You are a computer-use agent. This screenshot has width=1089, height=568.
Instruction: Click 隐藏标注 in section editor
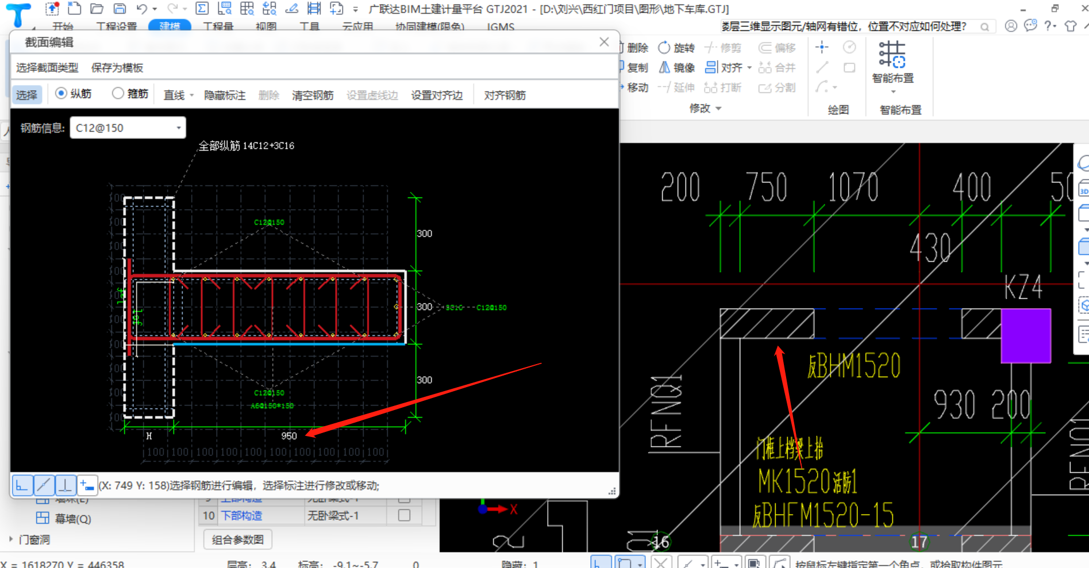click(225, 95)
